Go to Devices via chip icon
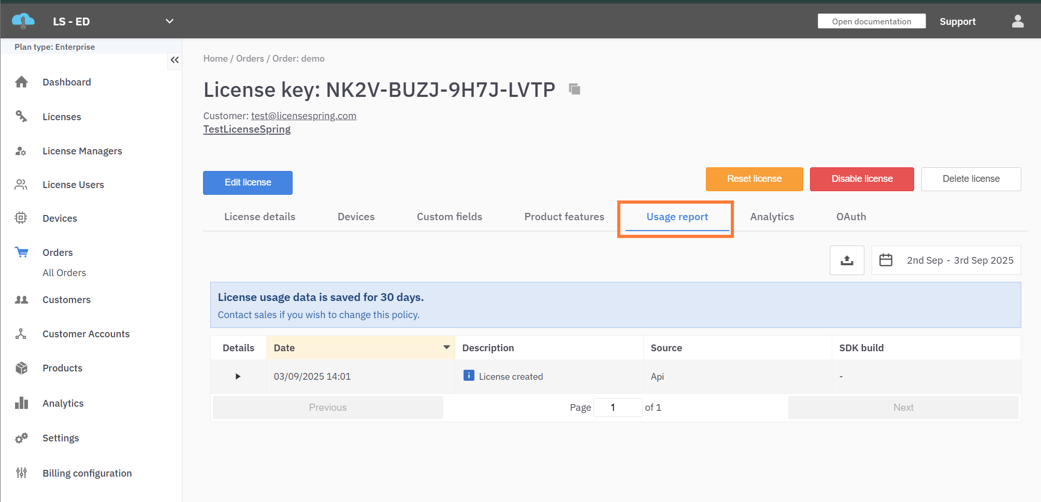This screenshot has height=502, width=1041. coord(21,218)
